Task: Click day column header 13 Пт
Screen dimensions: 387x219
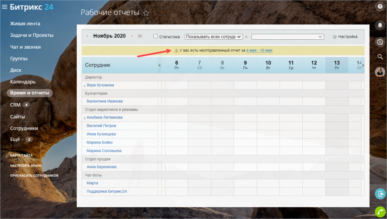Action: [x=337, y=65]
